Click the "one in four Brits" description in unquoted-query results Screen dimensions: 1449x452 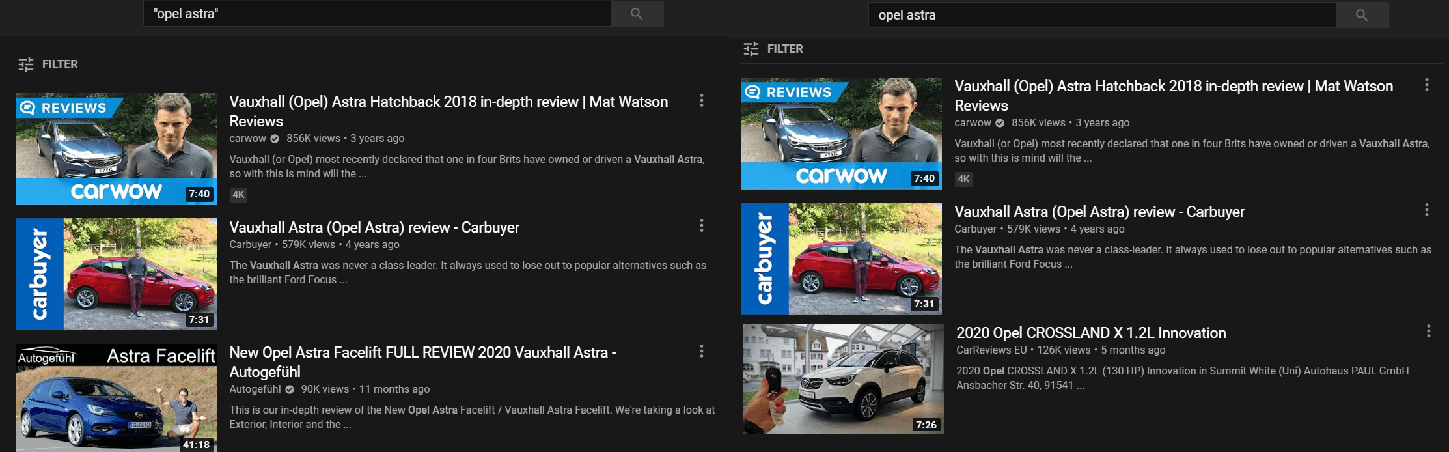tap(1193, 151)
